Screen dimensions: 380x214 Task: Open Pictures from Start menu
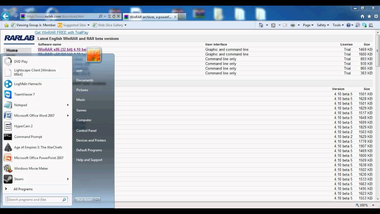tap(82, 90)
